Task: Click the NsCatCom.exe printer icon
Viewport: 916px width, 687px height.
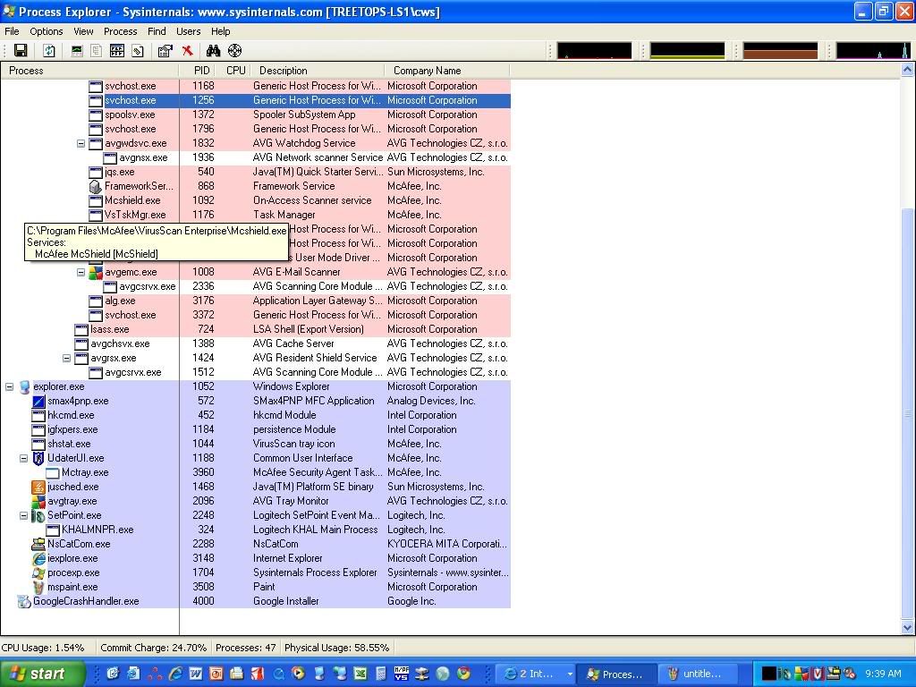Action: point(38,545)
